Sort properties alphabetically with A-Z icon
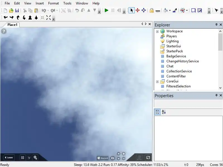The image size is (223, 167). coord(164,112)
